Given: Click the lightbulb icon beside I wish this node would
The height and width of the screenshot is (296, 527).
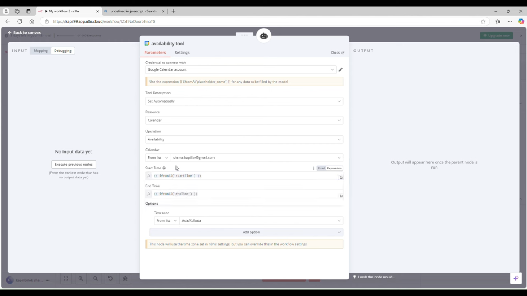Looking at the screenshot, I should (355, 277).
